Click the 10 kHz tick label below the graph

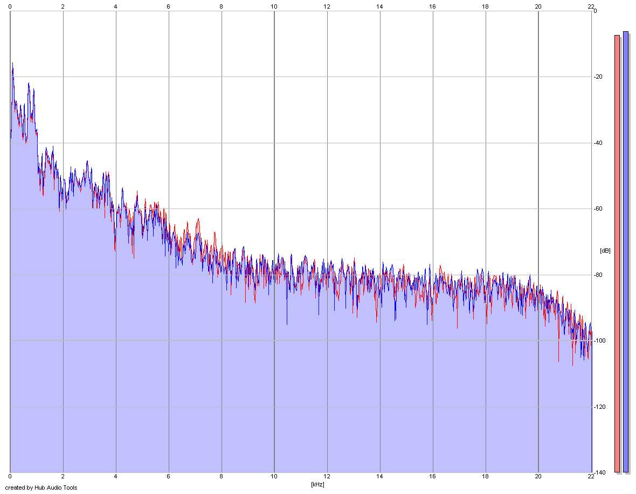[x=274, y=476]
